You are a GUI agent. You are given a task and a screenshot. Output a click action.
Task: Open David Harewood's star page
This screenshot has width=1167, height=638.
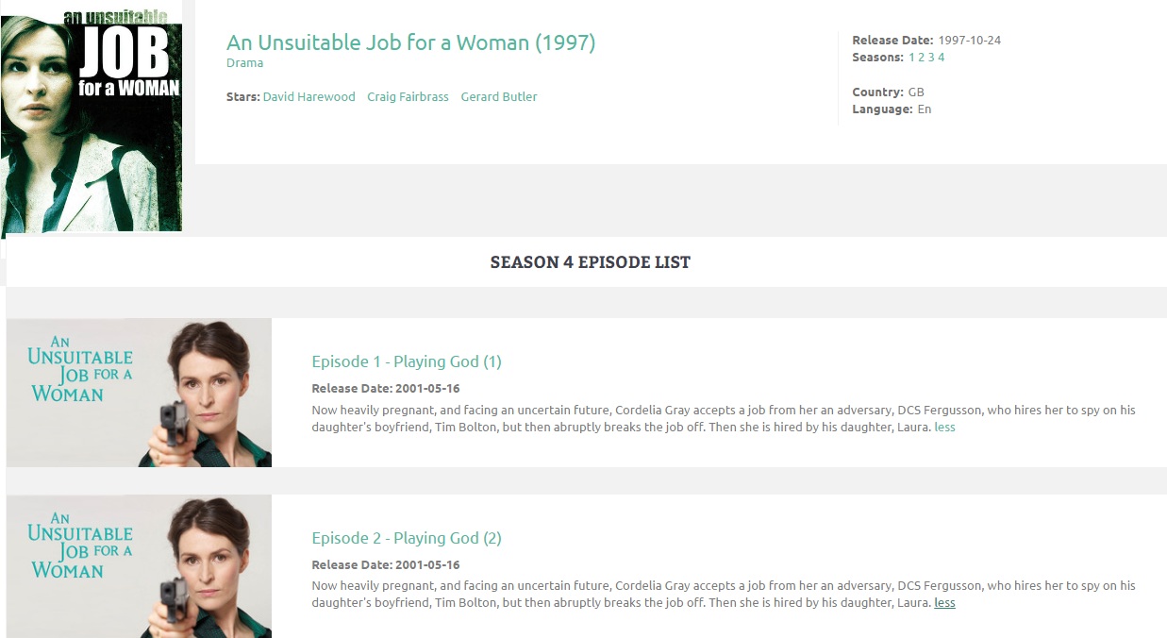click(x=308, y=97)
